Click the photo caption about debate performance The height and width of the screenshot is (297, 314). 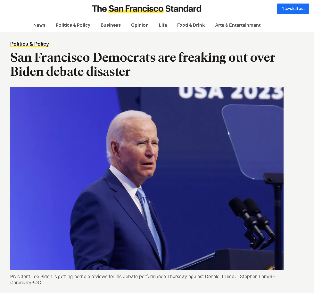tap(123, 276)
